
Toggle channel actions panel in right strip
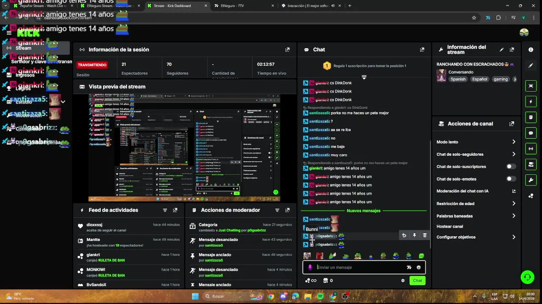pyautogui.click(x=531, y=164)
